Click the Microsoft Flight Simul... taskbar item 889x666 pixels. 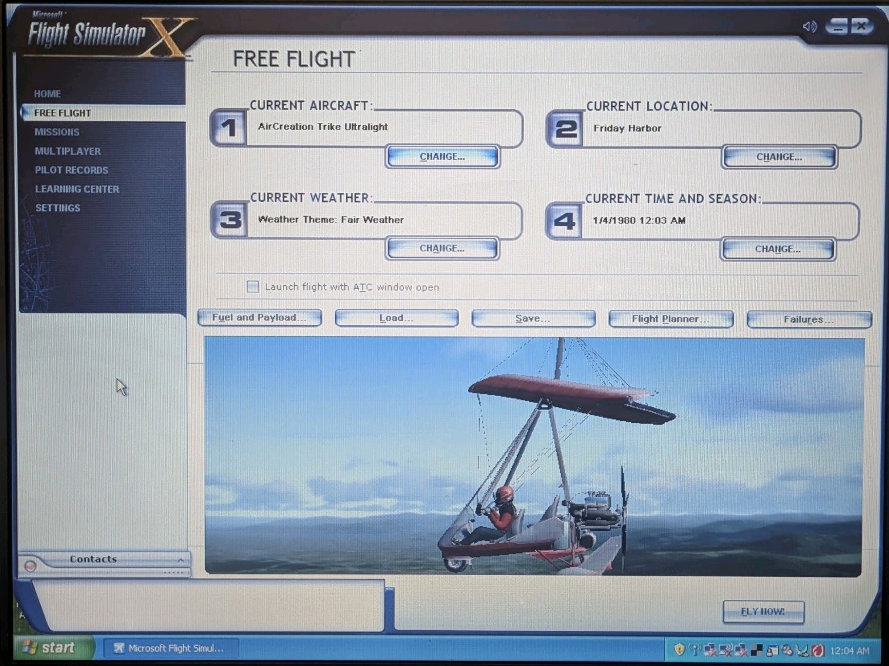coord(171,648)
